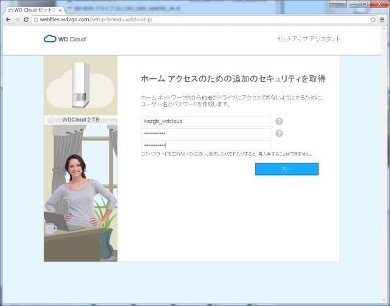The width and height of the screenshot is (390, 306).
Task: Click the page vertical scrollbar
Action: 384,165
